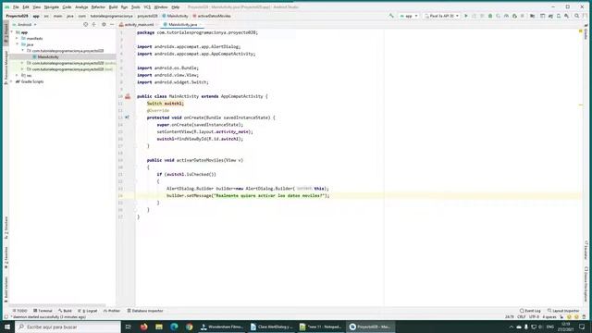592x333 pixels.
Task: Open the Event Log
Action: click(x=530, y=311)
